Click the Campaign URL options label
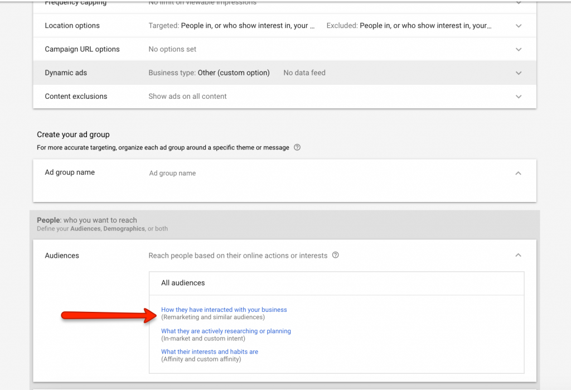The width and height of the screenshot is (571, 390). coord(82,49)
